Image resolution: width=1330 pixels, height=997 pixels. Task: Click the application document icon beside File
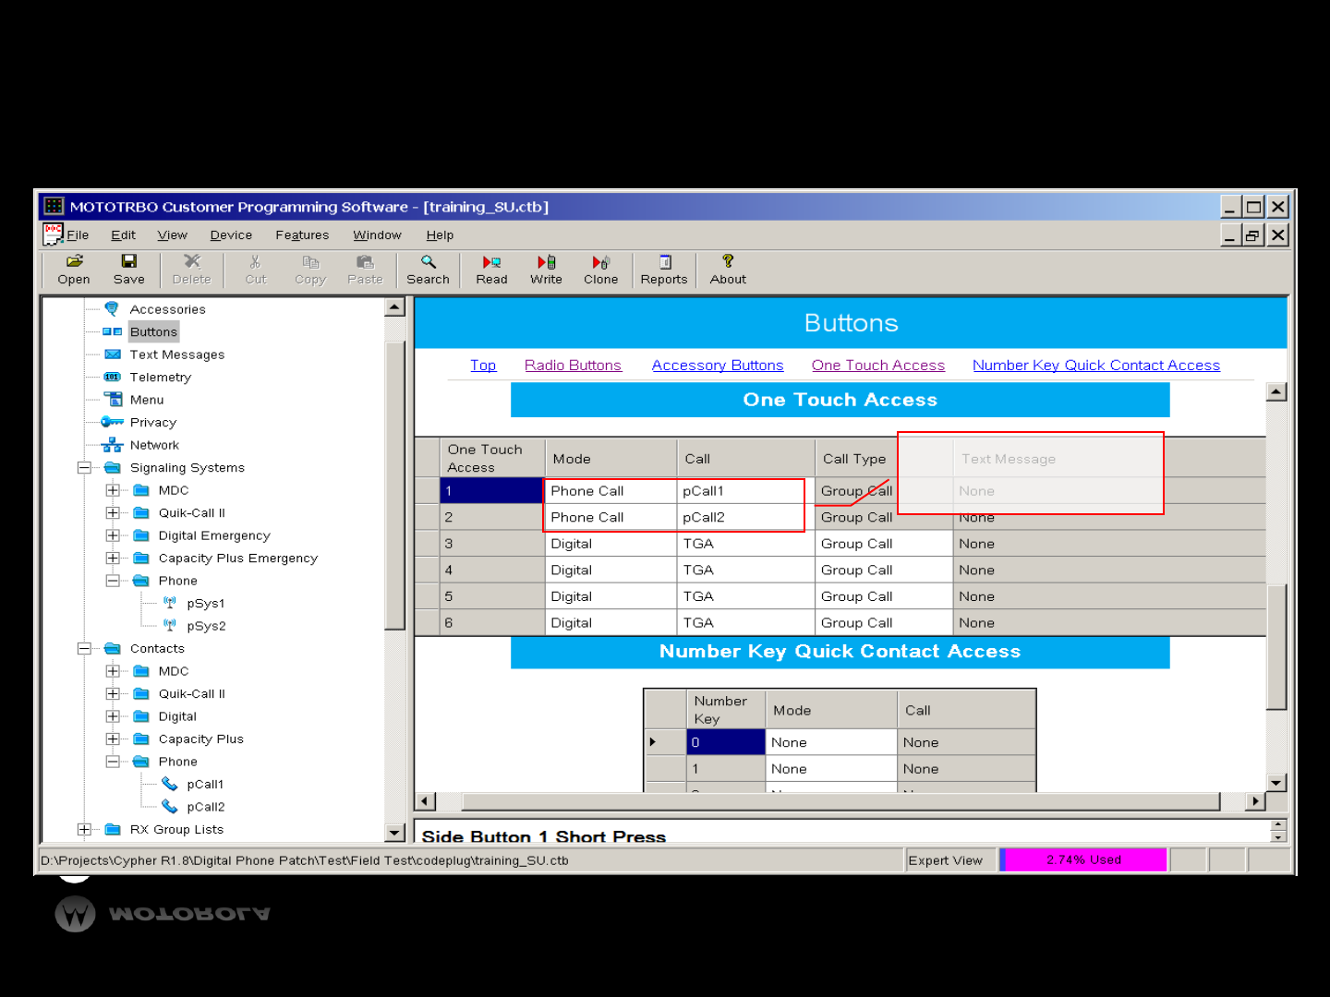(53, 234)
